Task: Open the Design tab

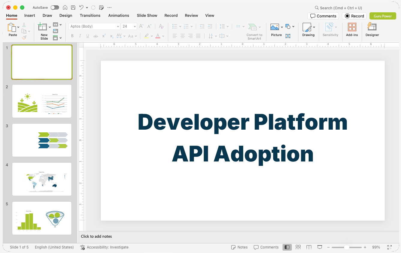Action: pos(66,15)
